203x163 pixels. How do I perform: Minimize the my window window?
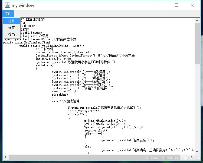click(x=161, y=5)
